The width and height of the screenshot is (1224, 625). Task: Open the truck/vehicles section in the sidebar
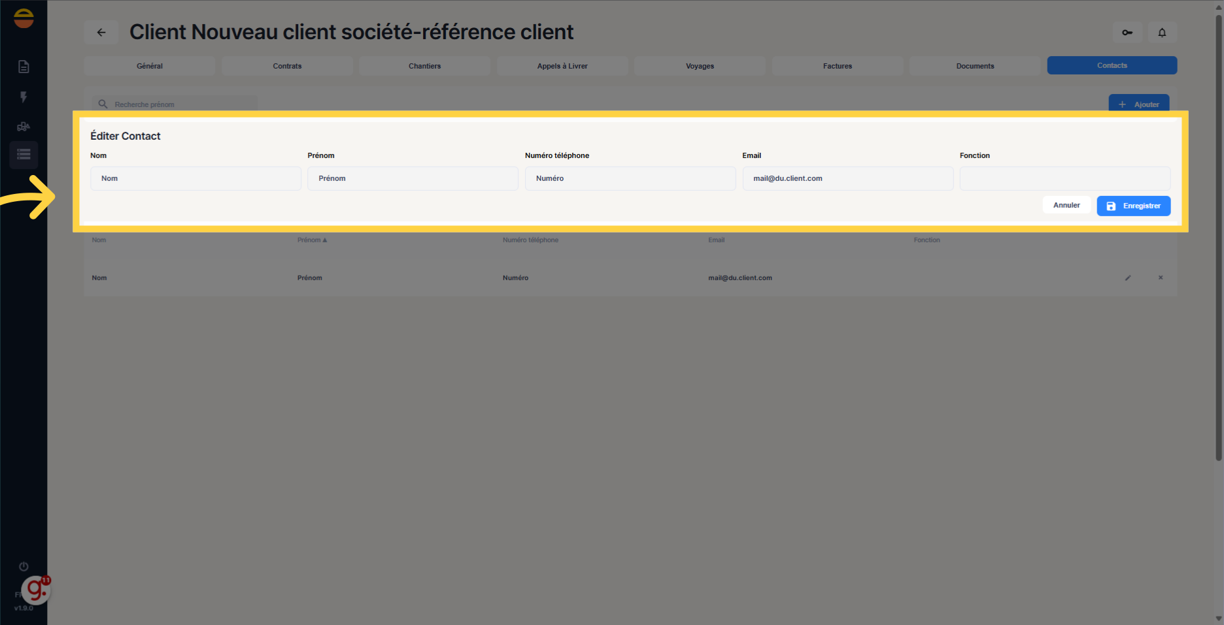tap(24, 126)
